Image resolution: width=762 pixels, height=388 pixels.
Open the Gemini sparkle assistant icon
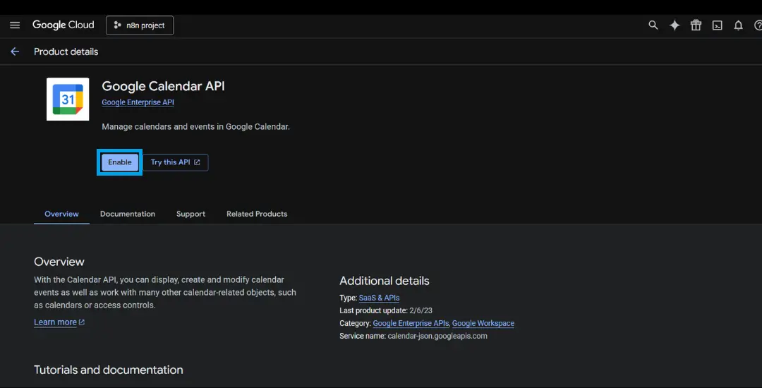point(675,25)
